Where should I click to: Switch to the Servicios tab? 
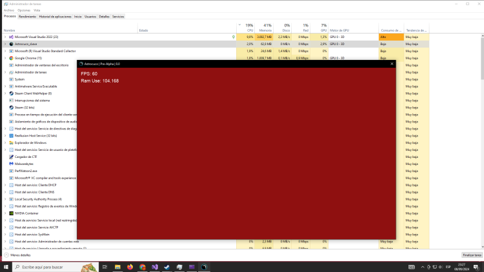[x=118, y=16]
